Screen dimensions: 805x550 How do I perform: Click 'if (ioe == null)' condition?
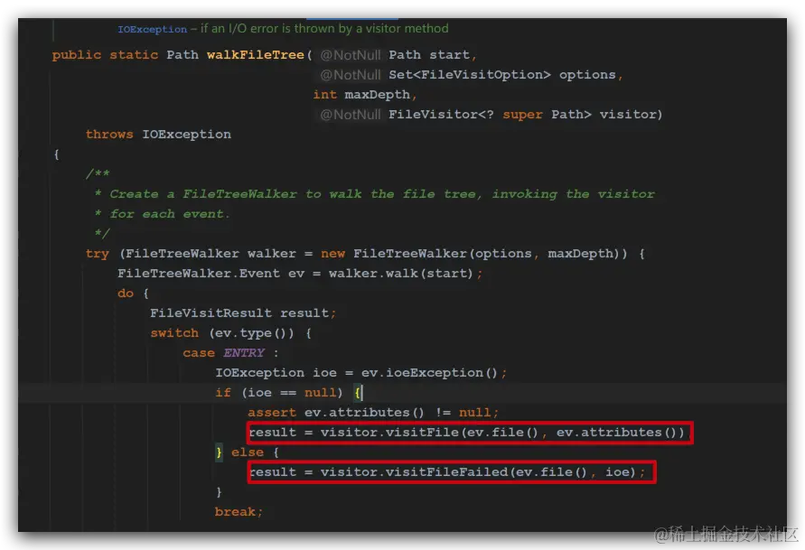pos(279,393)
